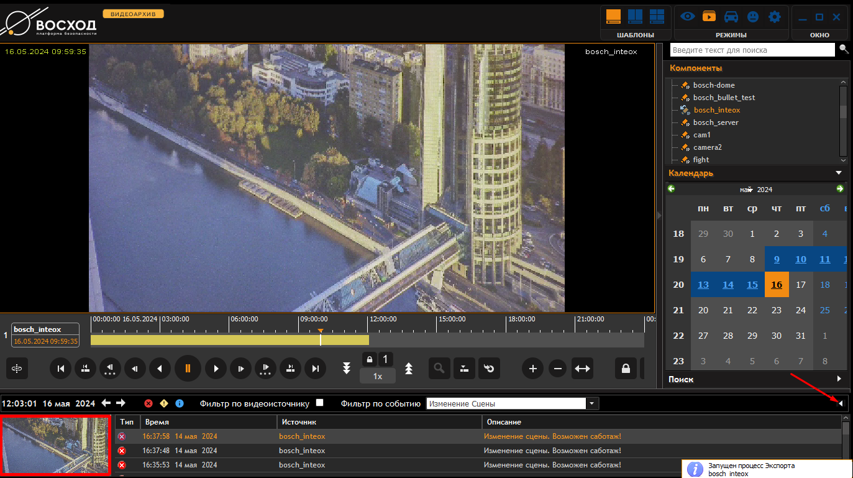Click the blue info event filter icon
Viewport: 853px width, 478px height.
point(180,403)
